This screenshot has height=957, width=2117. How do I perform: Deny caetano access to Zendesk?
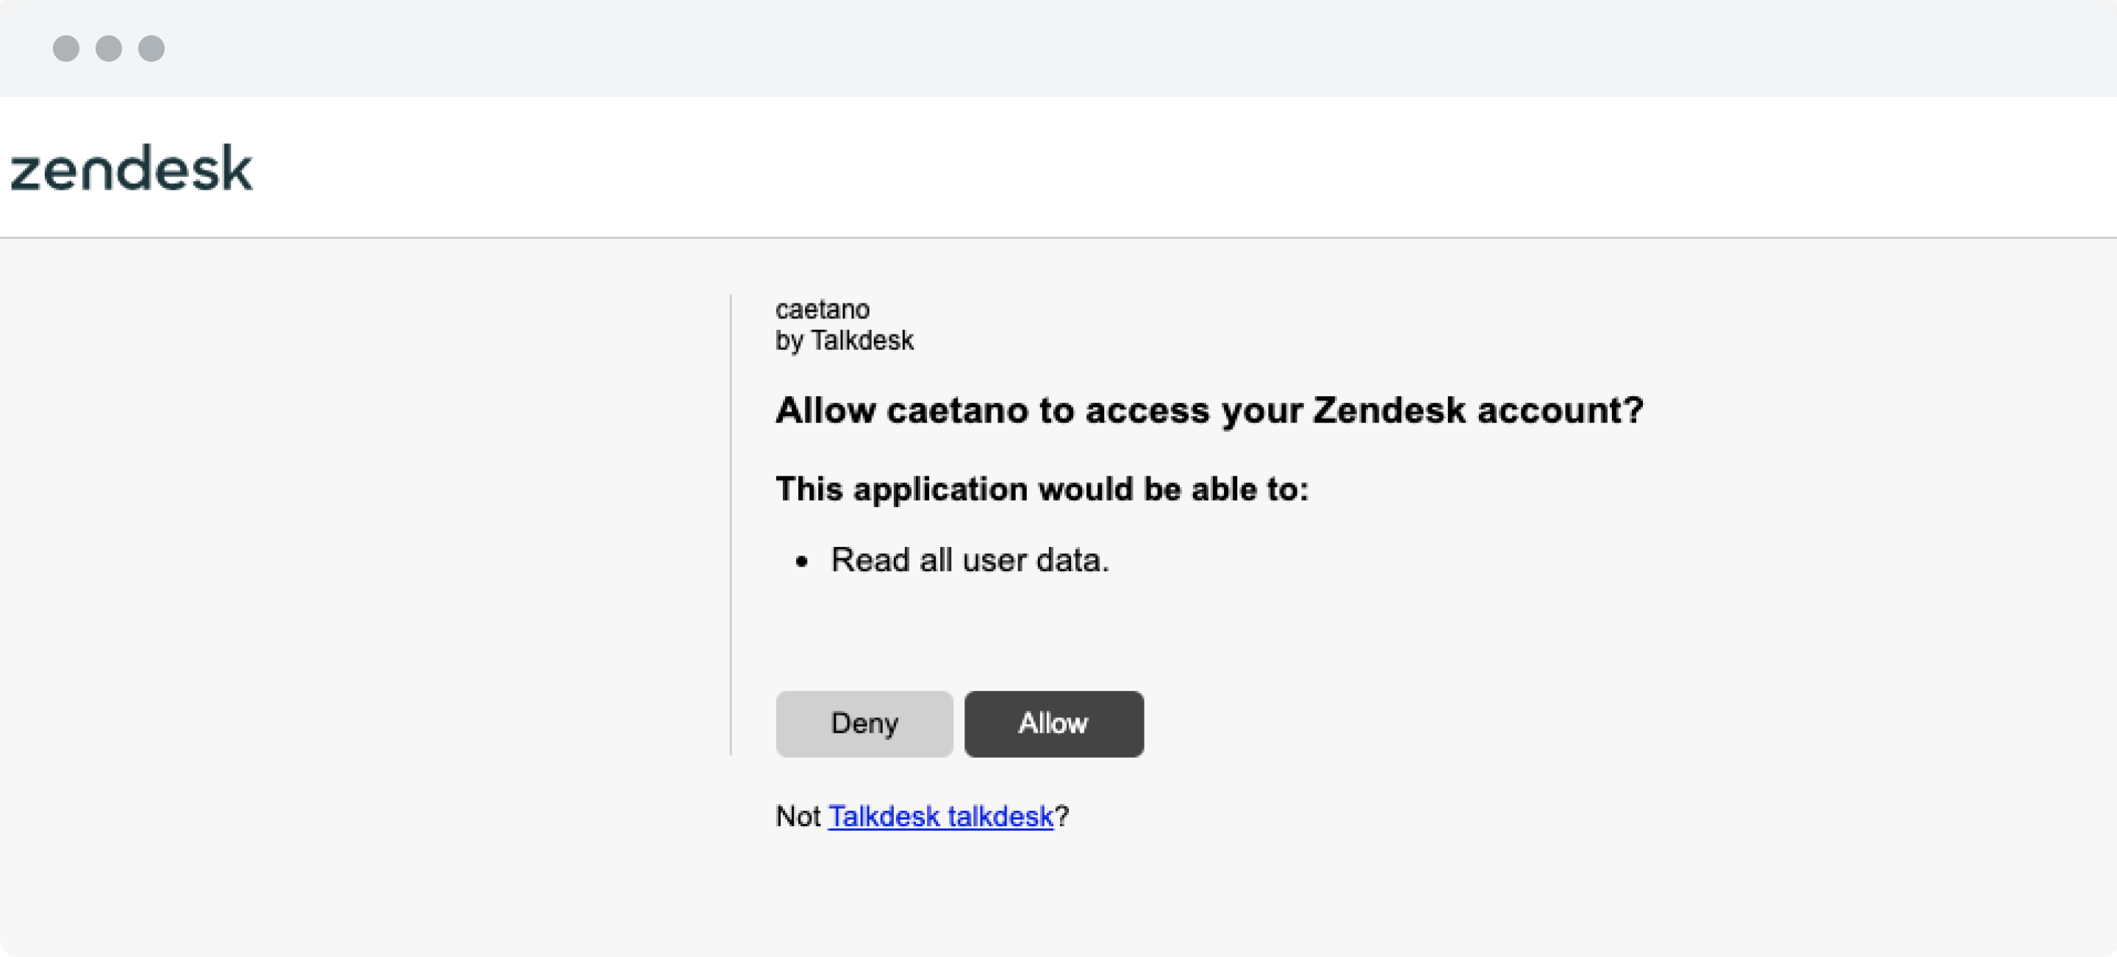coord(864,724)
